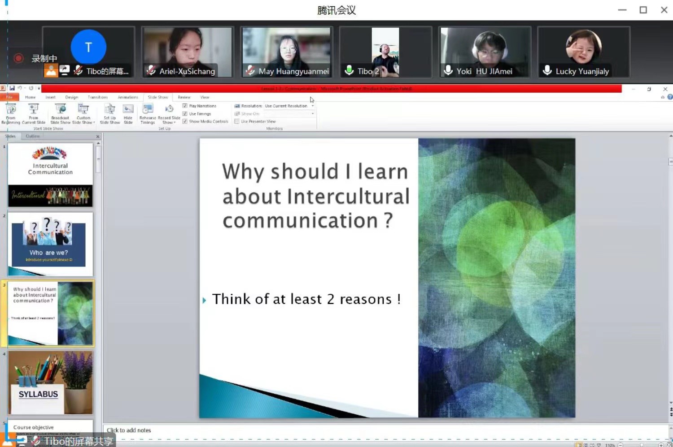673x447 pixels.
Task: Switch to the Insert ribbon tab
Action: tap(51, 97)
